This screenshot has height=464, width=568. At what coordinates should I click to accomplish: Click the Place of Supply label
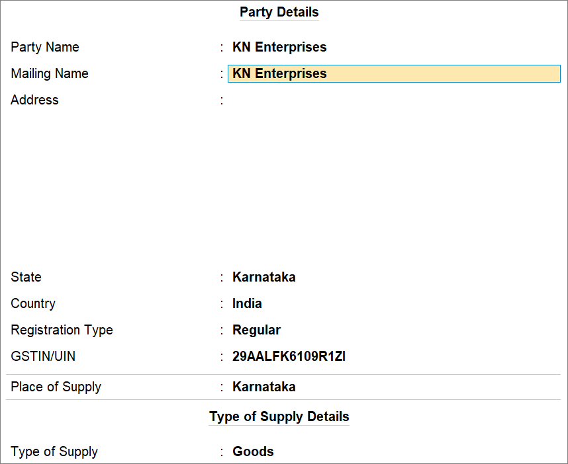(56, 387)
